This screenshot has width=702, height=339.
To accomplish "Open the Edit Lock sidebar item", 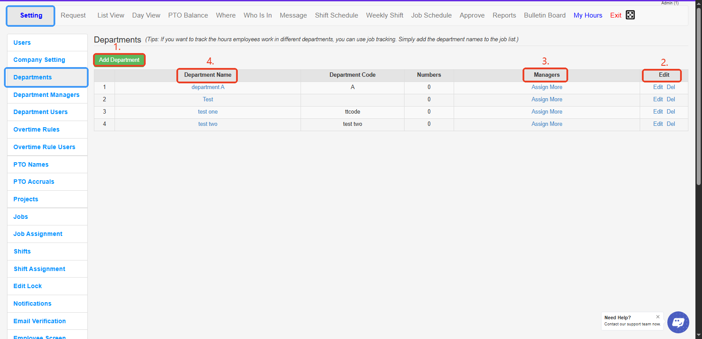I will (28, 286).
